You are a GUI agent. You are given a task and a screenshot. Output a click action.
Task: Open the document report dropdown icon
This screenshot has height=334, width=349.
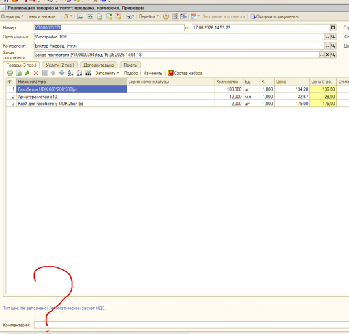pos(195,16)
